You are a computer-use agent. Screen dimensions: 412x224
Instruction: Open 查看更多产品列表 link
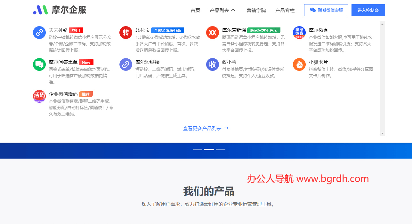(x=205, y=128)
